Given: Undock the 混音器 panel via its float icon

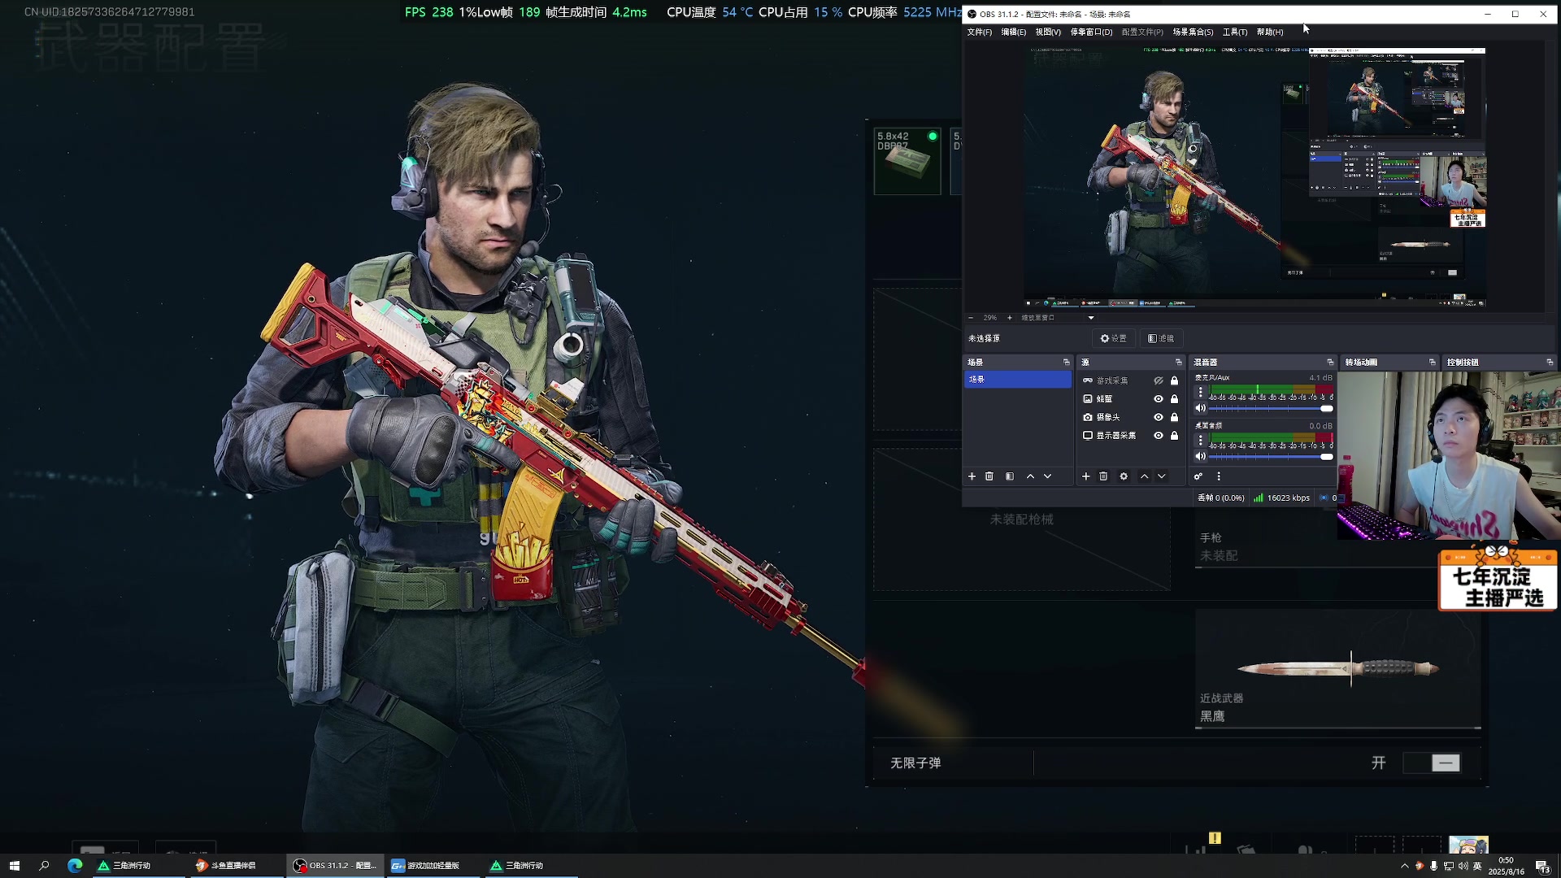Looking at the screenshot, I should [1330, 363].
